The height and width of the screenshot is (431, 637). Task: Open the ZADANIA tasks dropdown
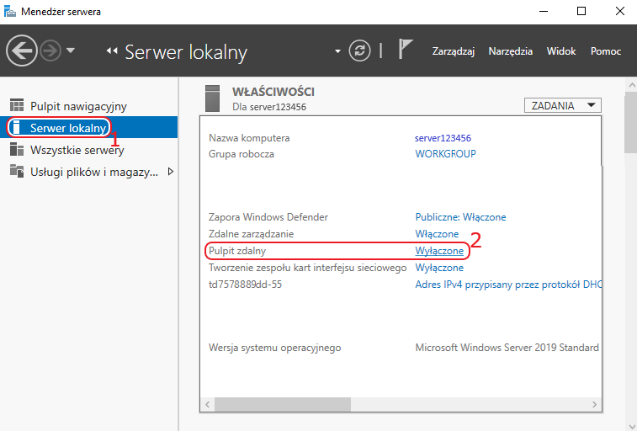pos(563,105)
